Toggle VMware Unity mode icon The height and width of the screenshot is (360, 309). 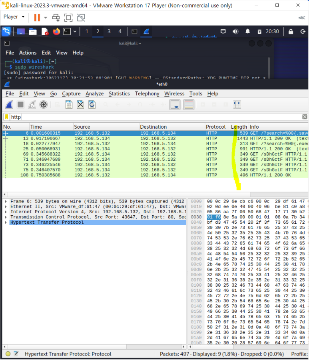coord(81,18)
